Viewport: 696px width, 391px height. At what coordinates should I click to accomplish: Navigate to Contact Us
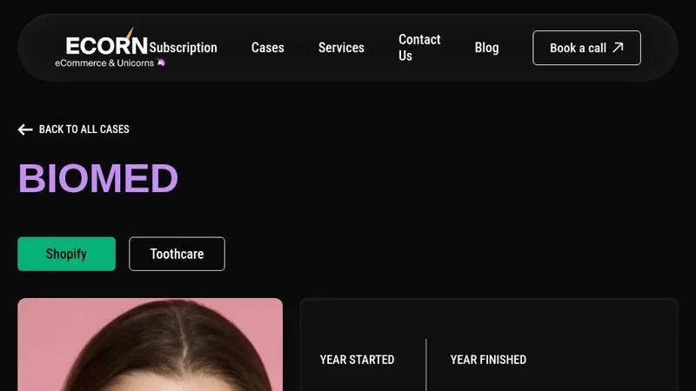click(x=419, y=48)
